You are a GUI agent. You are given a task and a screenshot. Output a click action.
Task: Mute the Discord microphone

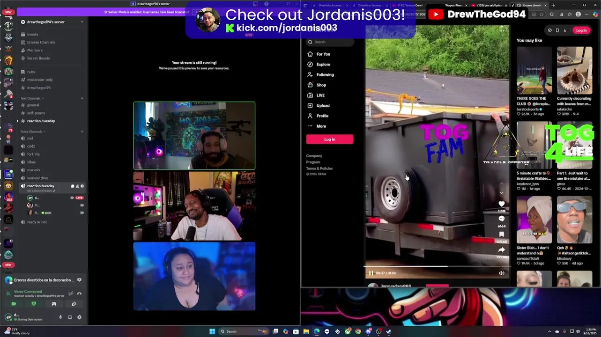(60, 317)
